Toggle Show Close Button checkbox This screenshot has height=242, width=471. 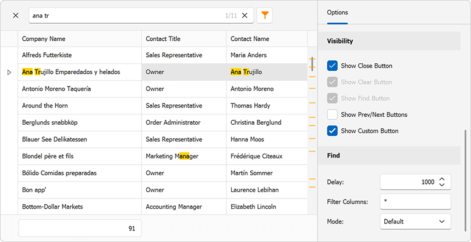(x=332, y=66)
